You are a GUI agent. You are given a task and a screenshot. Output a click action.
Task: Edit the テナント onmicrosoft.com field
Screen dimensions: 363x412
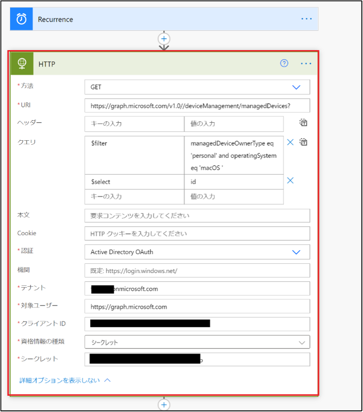(x=197, y=288)
